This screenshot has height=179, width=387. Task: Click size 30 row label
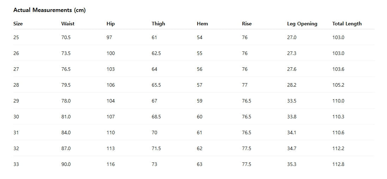click(x=16, y=117)
